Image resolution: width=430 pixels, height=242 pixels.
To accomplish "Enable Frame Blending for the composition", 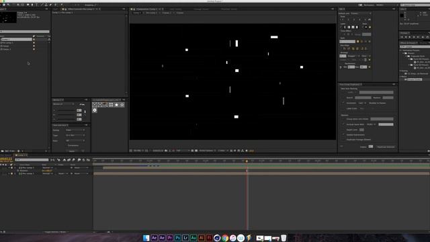I will [69, 160].
